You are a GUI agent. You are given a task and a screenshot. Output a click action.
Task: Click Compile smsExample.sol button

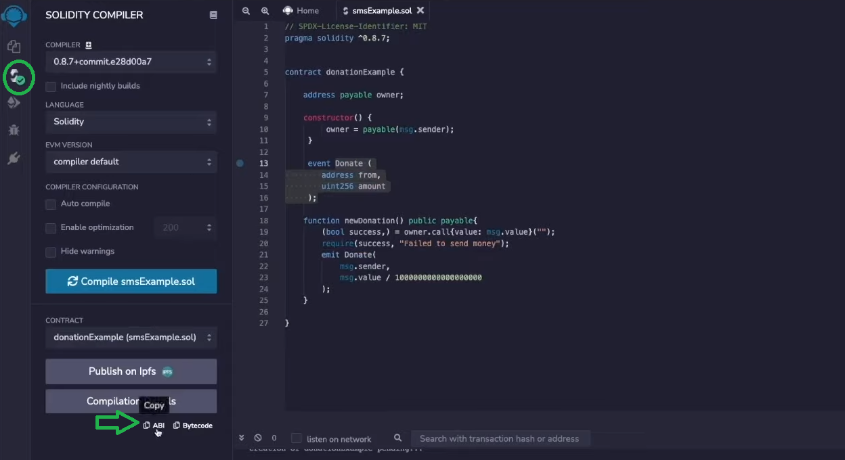[131, 281]
